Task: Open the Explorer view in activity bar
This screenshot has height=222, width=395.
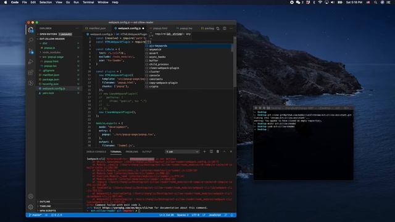Action: (x=31, y=30)
